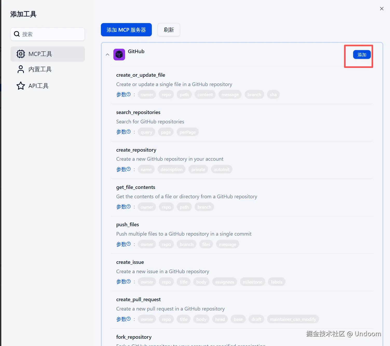
Task: Click the 'page' parameter chip
Action: 166,132
